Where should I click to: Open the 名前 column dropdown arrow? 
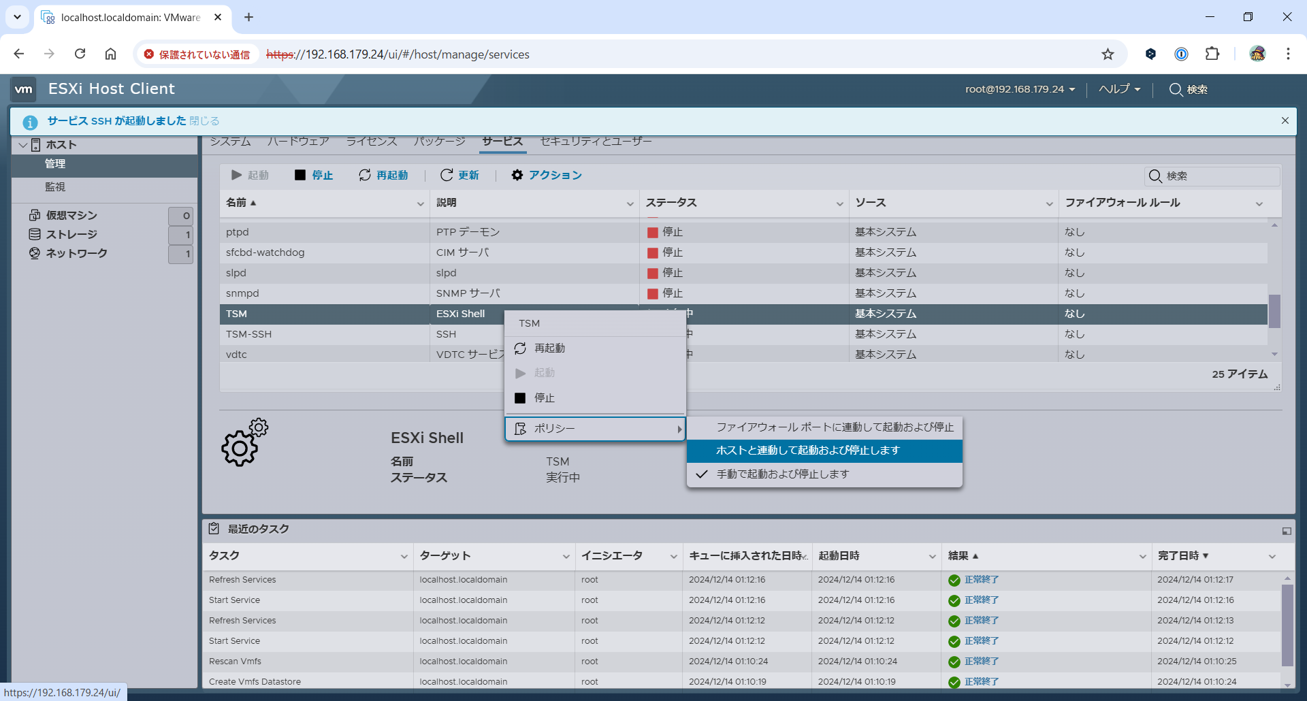pyautogui.click(x=420, y=203)
